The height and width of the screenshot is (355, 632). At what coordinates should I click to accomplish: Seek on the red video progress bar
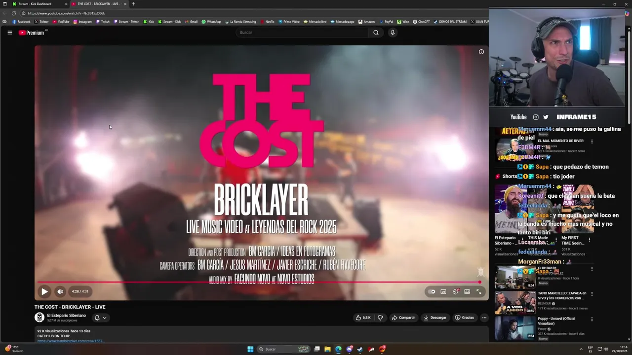coord(259,282)
